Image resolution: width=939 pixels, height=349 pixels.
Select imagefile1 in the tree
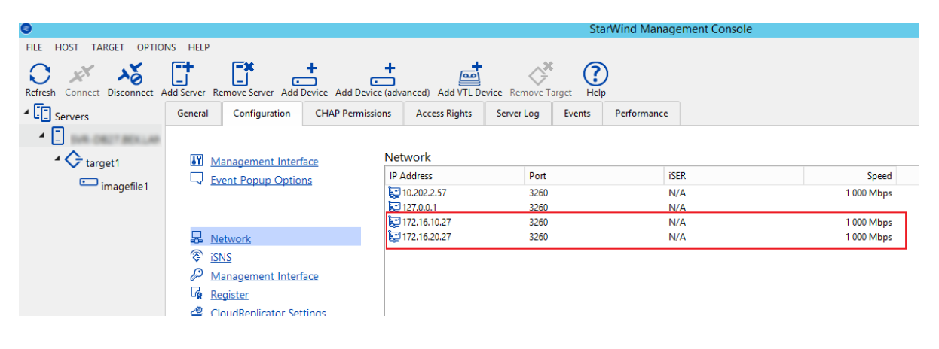tap(124, 186)
